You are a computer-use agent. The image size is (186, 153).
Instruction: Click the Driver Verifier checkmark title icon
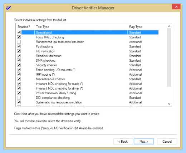[x=9, y=8]
